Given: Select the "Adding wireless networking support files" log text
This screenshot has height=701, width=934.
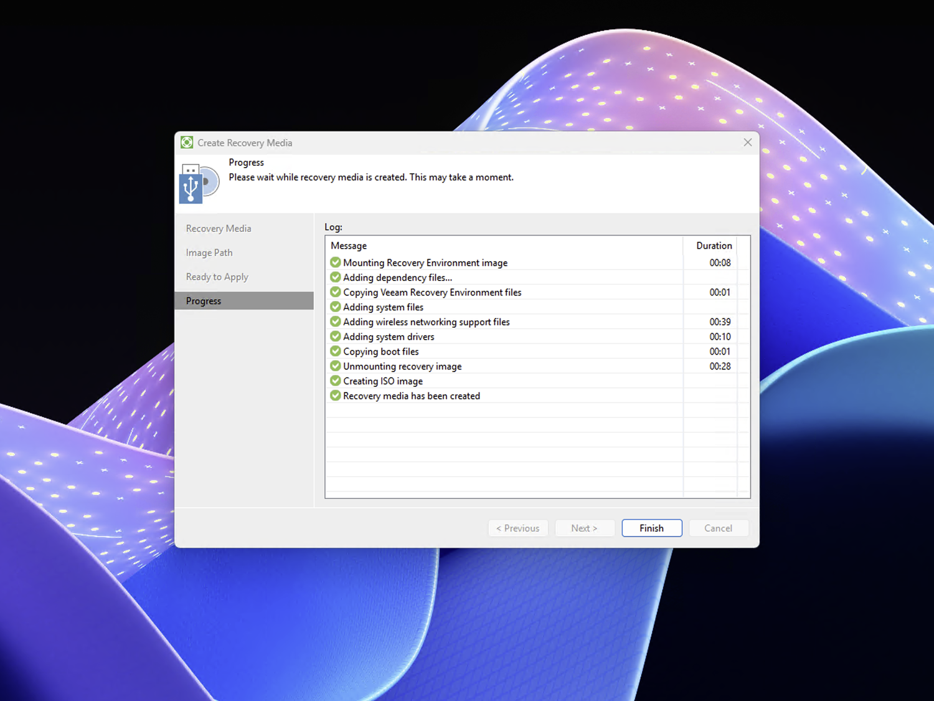Looking at the screenshot, I should (427, 322).
